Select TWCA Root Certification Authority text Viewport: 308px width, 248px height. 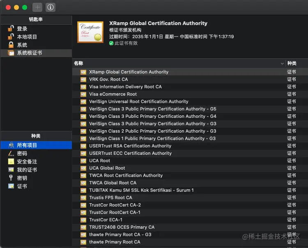point(126,175)
